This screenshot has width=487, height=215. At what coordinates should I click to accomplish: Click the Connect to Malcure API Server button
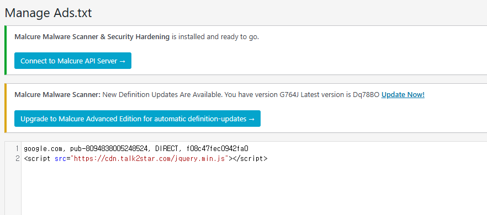tap(73, 61)
